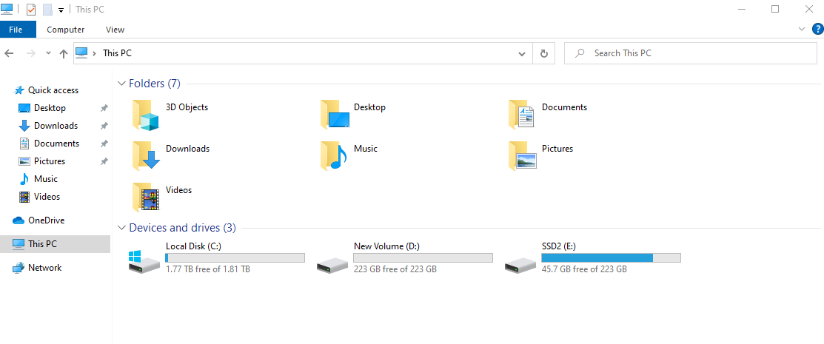Click the SSD2 (E:) usage bar
Viewport: 824px width, 344px height.
[612, 258]
